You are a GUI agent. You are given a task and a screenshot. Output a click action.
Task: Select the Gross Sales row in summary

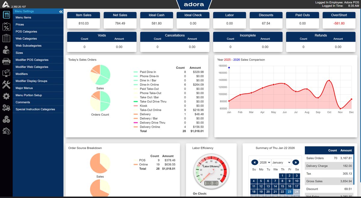click(x=329, y=181)
